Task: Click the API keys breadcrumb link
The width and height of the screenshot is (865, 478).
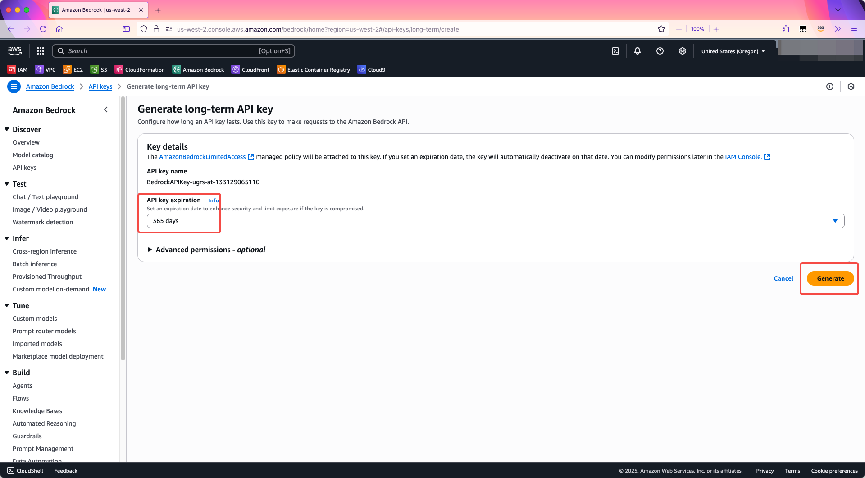Action: click(x=100, y=86)
